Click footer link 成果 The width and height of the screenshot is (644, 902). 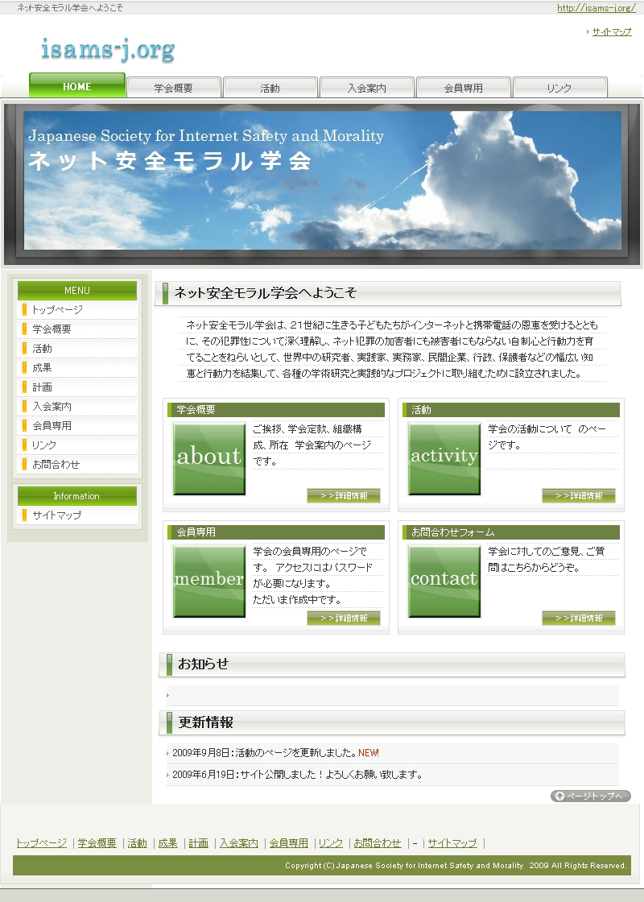click(x=167, y=842)
